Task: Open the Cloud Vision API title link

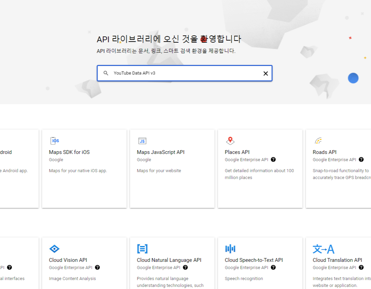Action: pyautogui.click(x=68, y=260)
